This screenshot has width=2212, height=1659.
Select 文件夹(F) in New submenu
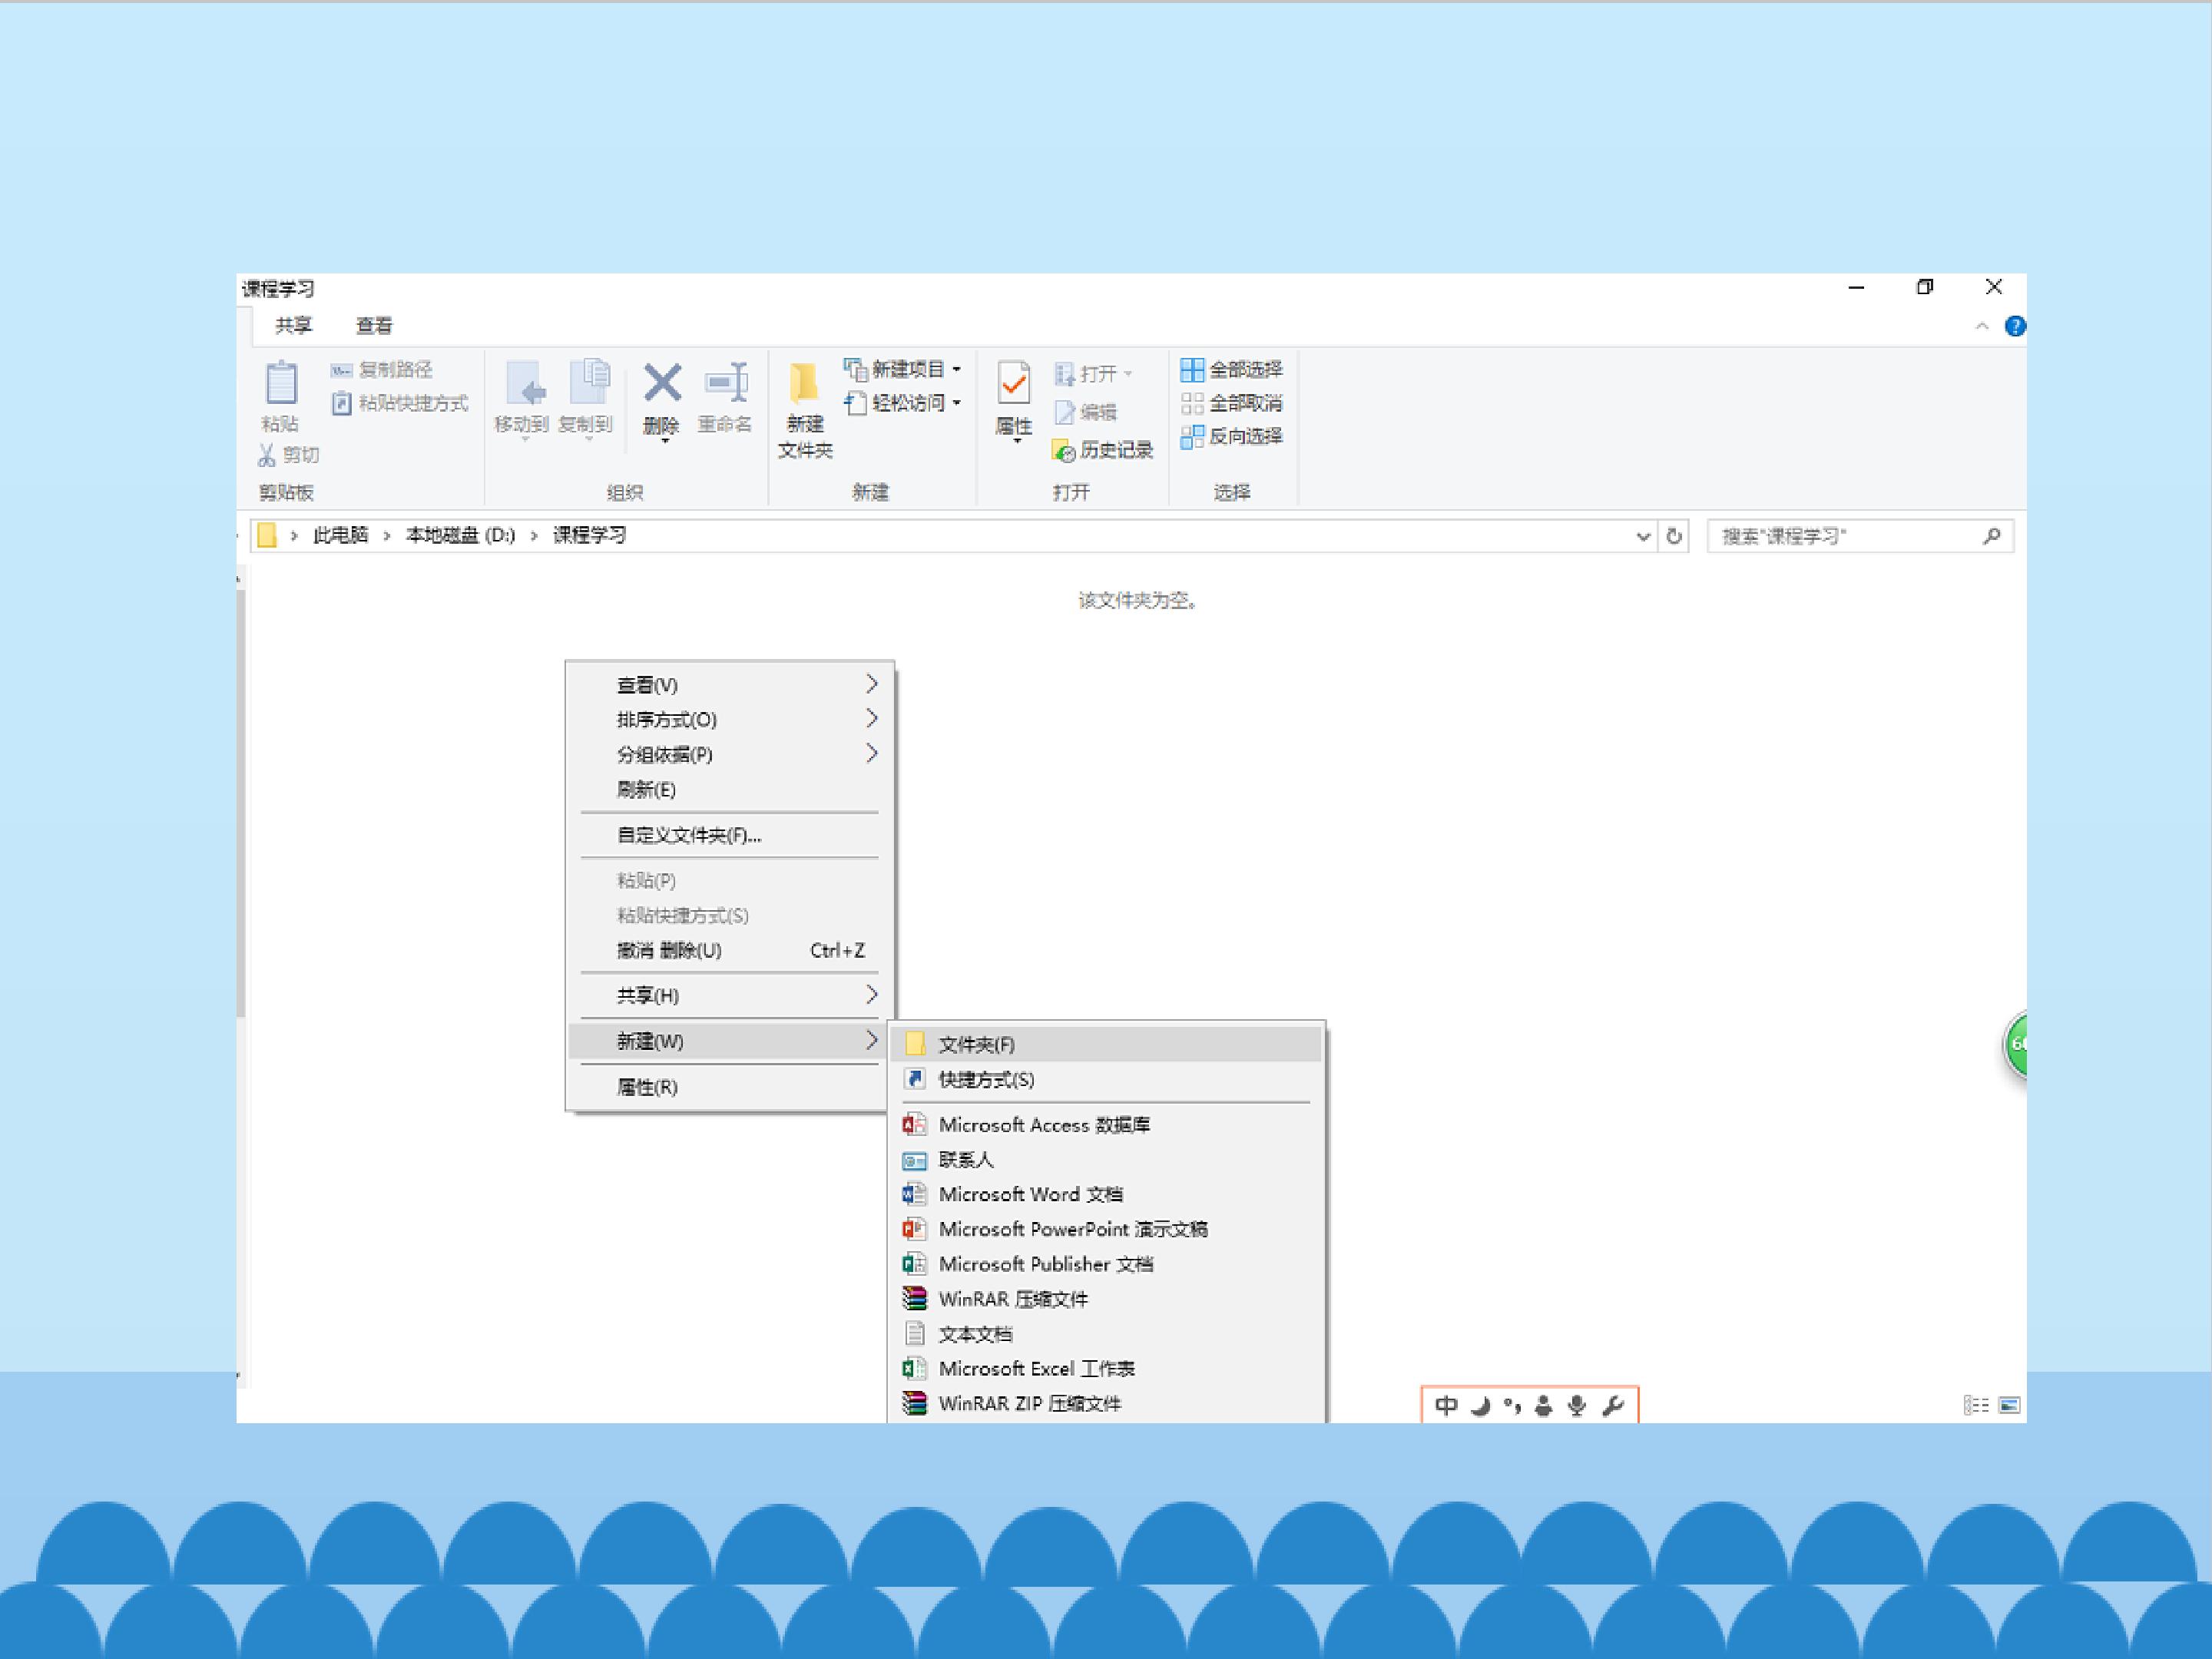tap(1107, 1045)
